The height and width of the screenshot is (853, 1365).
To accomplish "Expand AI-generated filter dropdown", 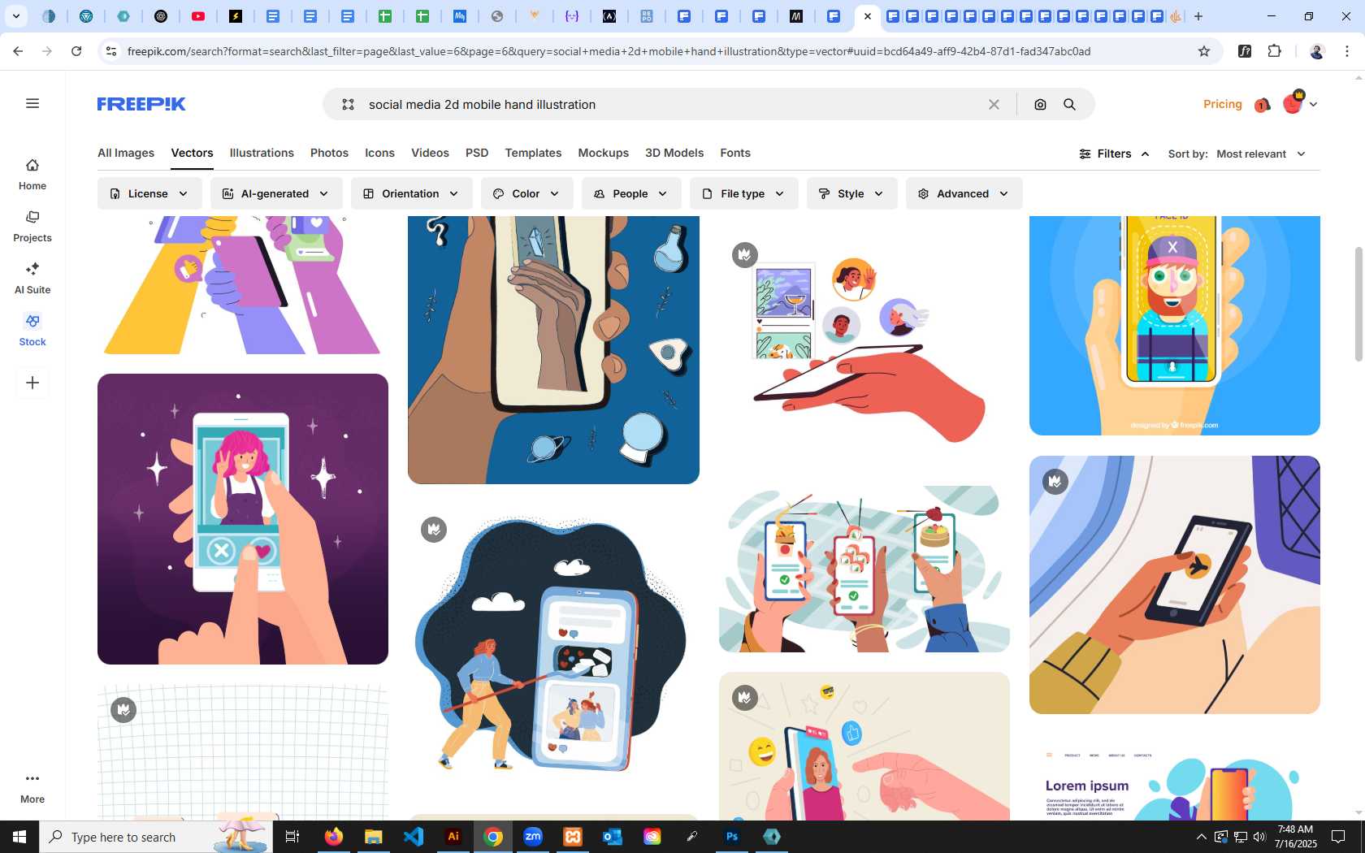I will tap(276, 193).
